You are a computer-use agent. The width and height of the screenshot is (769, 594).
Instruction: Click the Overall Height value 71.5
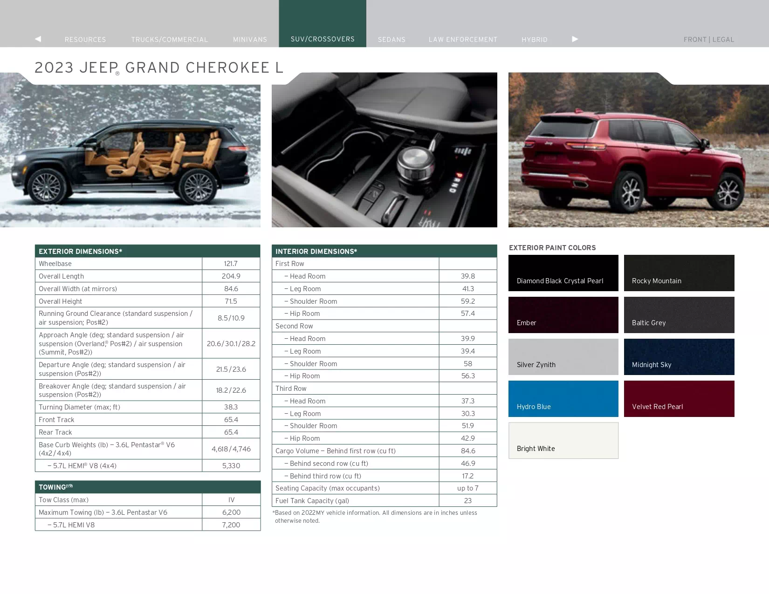coord(231,301)
